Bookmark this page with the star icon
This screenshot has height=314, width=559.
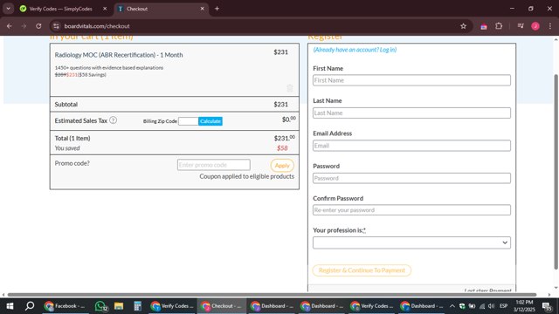point(463,26)
